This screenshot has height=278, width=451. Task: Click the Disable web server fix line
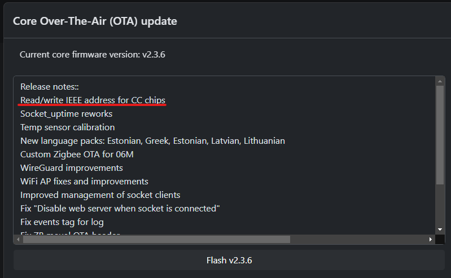click(120, 209)
